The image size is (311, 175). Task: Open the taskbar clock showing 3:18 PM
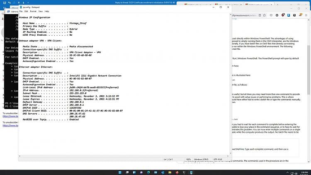click(304, 173)
